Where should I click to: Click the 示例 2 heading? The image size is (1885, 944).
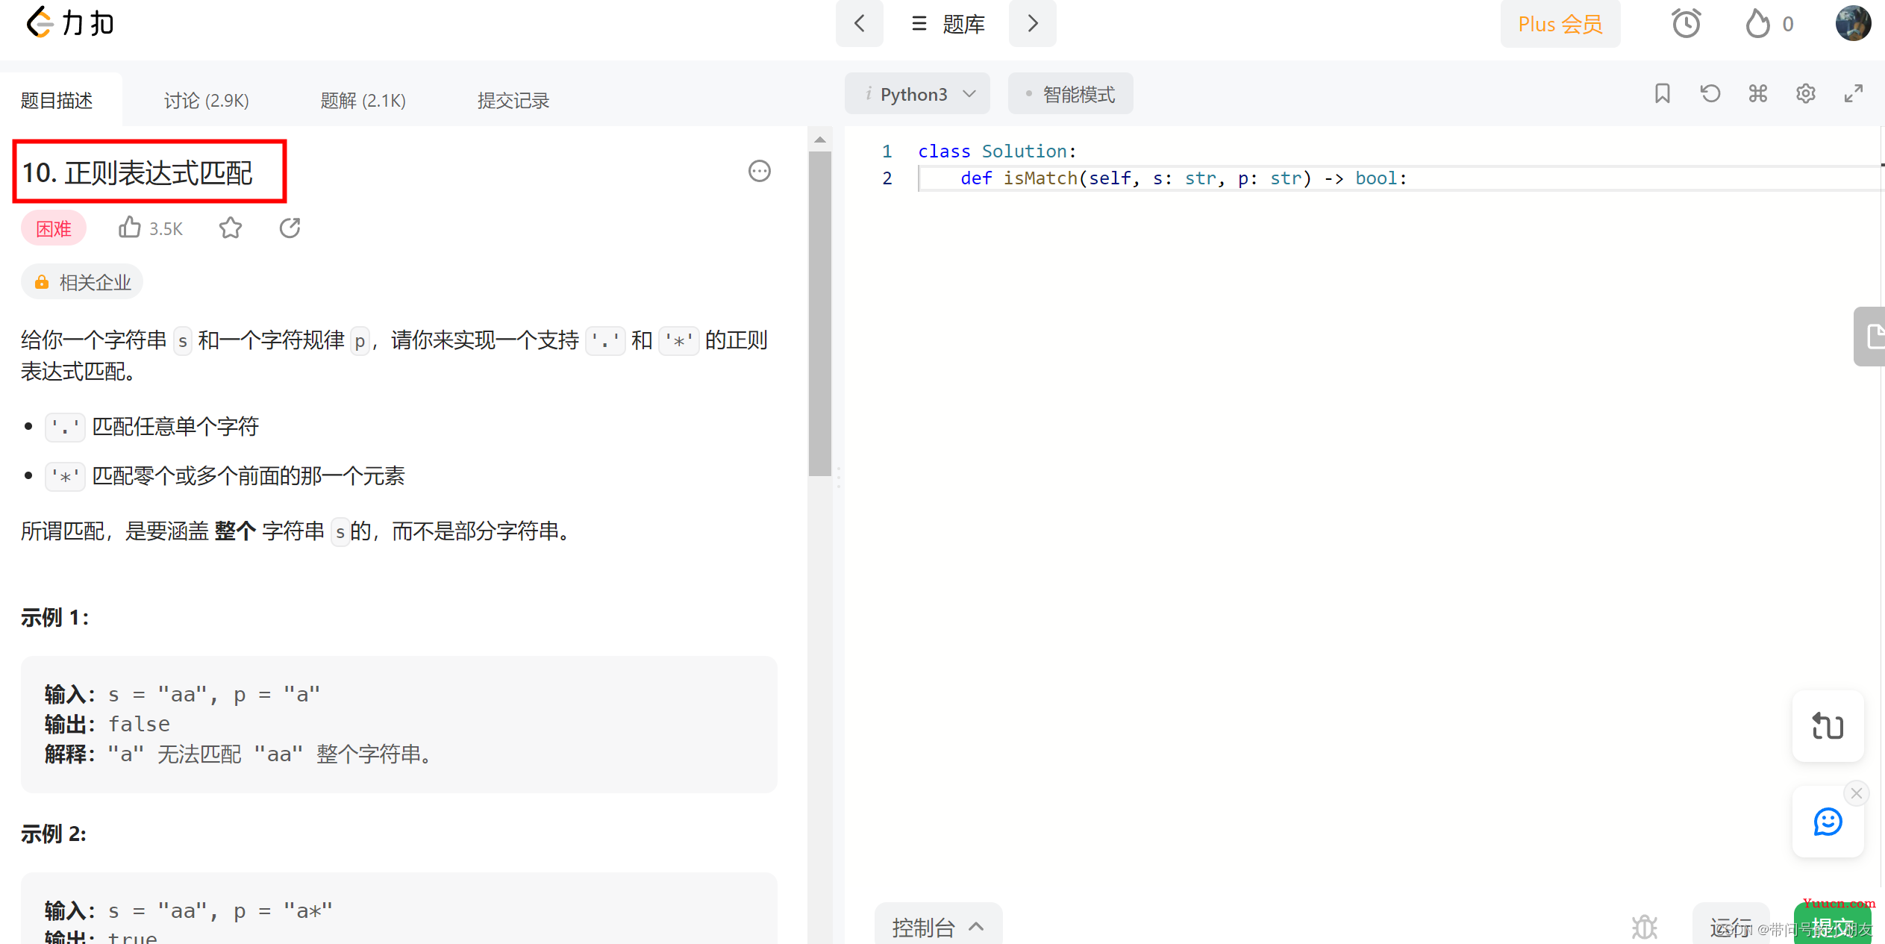pyautogui.click(x=54, y=834)
